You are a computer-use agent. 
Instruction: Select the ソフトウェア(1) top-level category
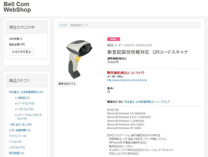tap(17, 147)
